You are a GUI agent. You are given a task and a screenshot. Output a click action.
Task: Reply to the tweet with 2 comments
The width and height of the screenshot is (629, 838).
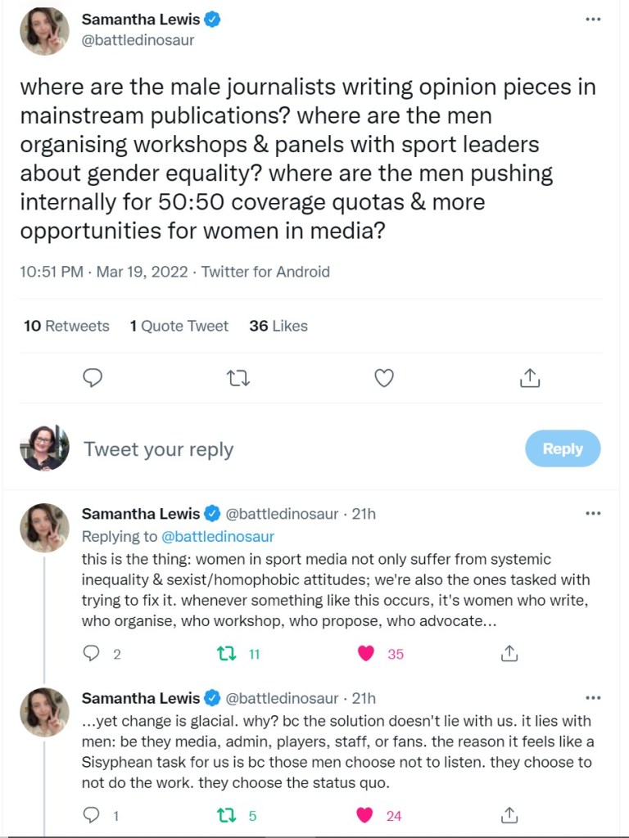pos(93,653)
